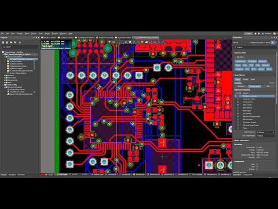Click the Place Via icon in active bar
278x209 pixels.
coord(142,42)
